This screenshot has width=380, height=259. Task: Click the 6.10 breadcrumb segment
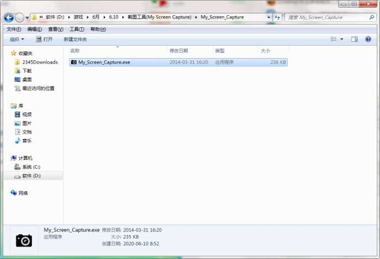(113, 17)
